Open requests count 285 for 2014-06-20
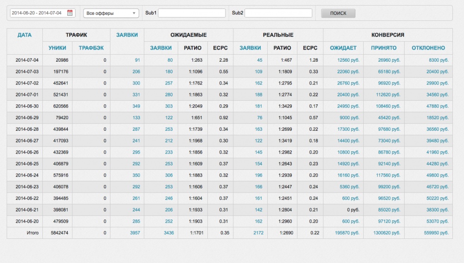Screen dimensions: 464x263 tap(136, 221)
